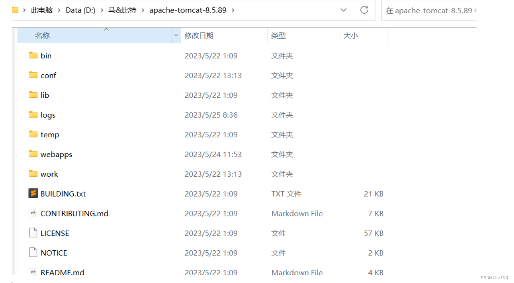Select the folder name conf

[x=48, y=76]
